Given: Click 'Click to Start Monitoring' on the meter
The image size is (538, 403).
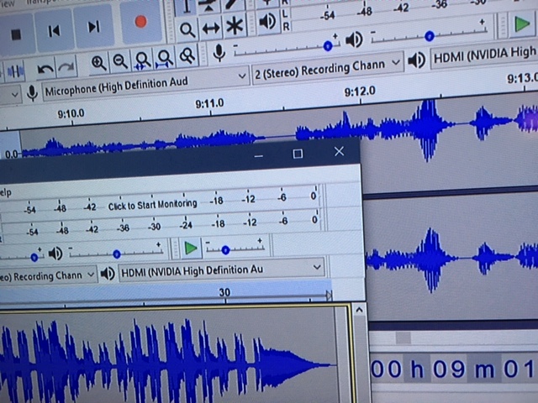Looking at the screenshot, I should [x=152, y=205].
